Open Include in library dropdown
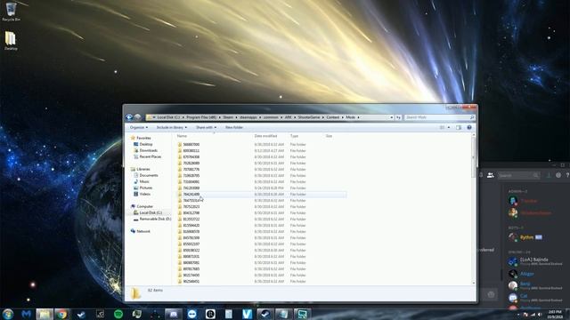The image size is (570, 320). 172,127
